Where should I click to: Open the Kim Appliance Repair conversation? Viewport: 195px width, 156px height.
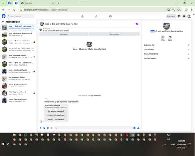pyautogui.click(x=18, y=78)
